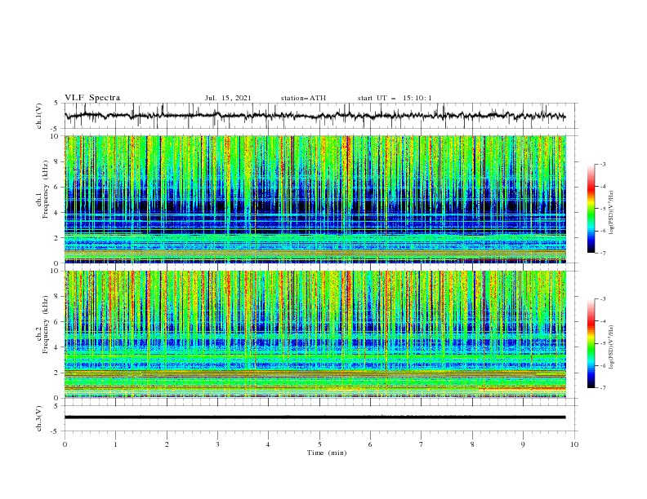Click ch.2 spectrogram frequency tick '10'

click(x=56, y=271)
